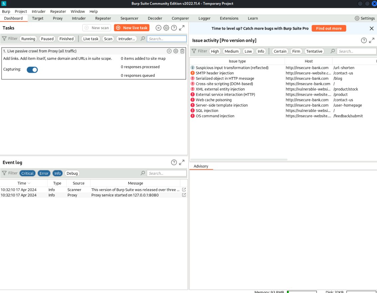Sort issues by Host column header
This screenshot has height=293, width=377.
[309, 61]
